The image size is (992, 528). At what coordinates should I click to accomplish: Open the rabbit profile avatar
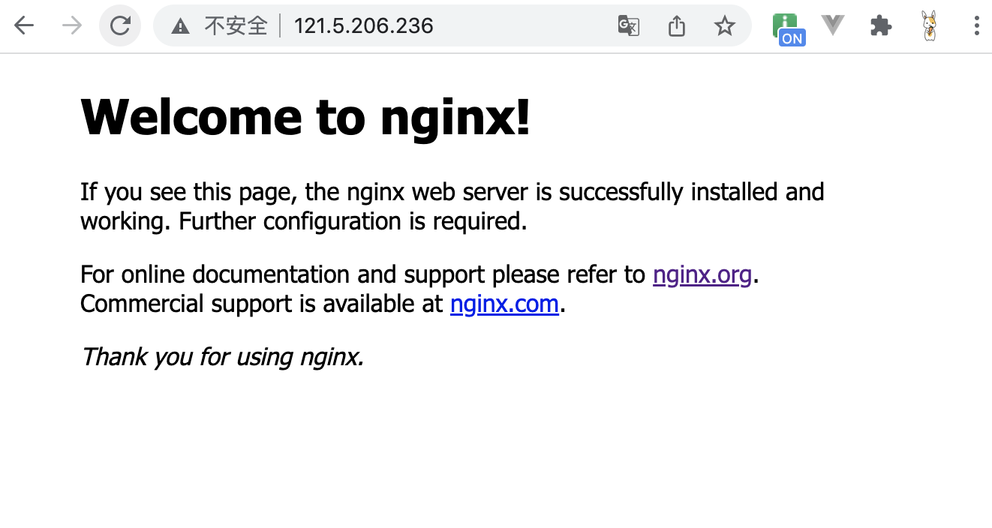929,26
